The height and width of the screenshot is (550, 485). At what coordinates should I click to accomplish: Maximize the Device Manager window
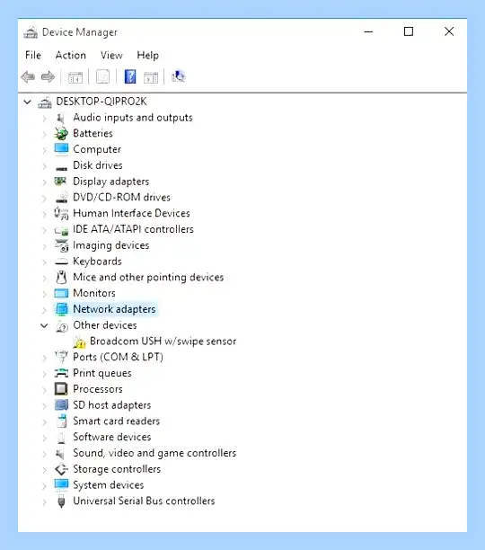409,32
